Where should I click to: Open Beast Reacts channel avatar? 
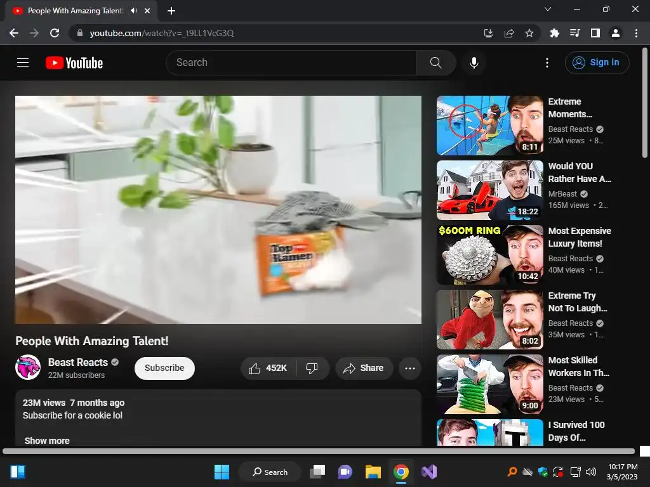tap(28, 368)
